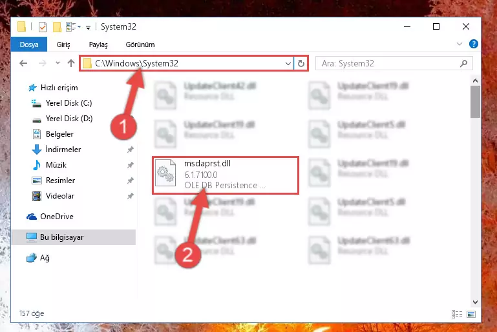Viewport: 497px width, 332px height.
Task: Open Customize Quick Access Toolbar arrow
Action: pos(88,28)
